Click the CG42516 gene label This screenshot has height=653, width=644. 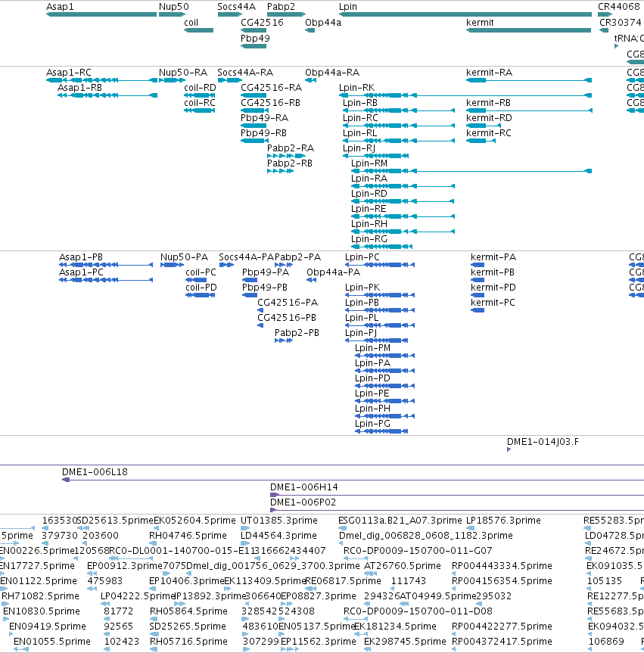(x=262, y=23)
